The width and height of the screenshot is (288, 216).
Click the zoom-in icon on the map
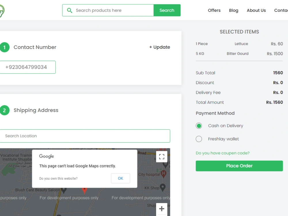point(162,209)
